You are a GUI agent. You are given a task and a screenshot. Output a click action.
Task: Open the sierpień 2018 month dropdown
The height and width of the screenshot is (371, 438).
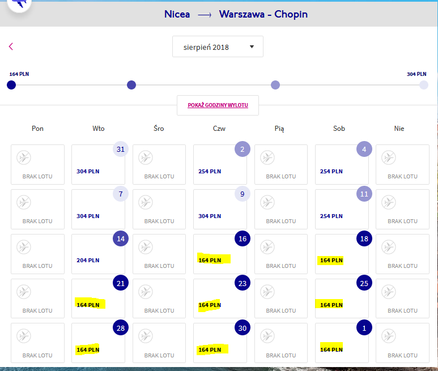pyautogui.click(x=218, y=46)
